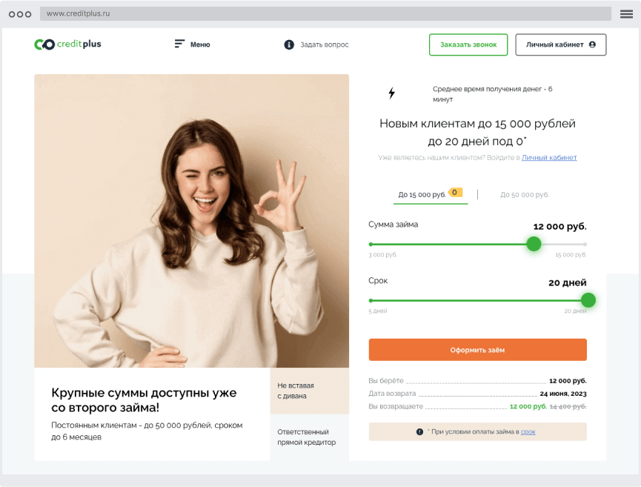Image resolution: width=641 pixels, height=487 pixels.
Task: Switch to the До 15 000 руб. tab
Action: (422, 195)
